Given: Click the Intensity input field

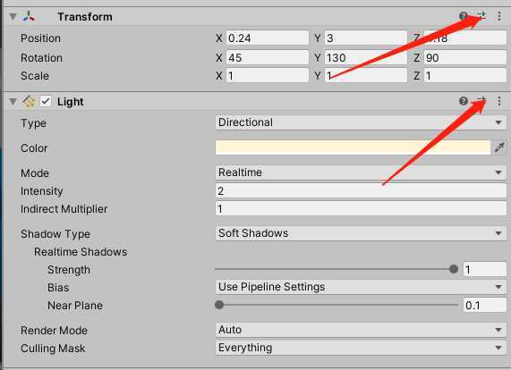Looking at the screenshot, I should click(x=361, y=190).
